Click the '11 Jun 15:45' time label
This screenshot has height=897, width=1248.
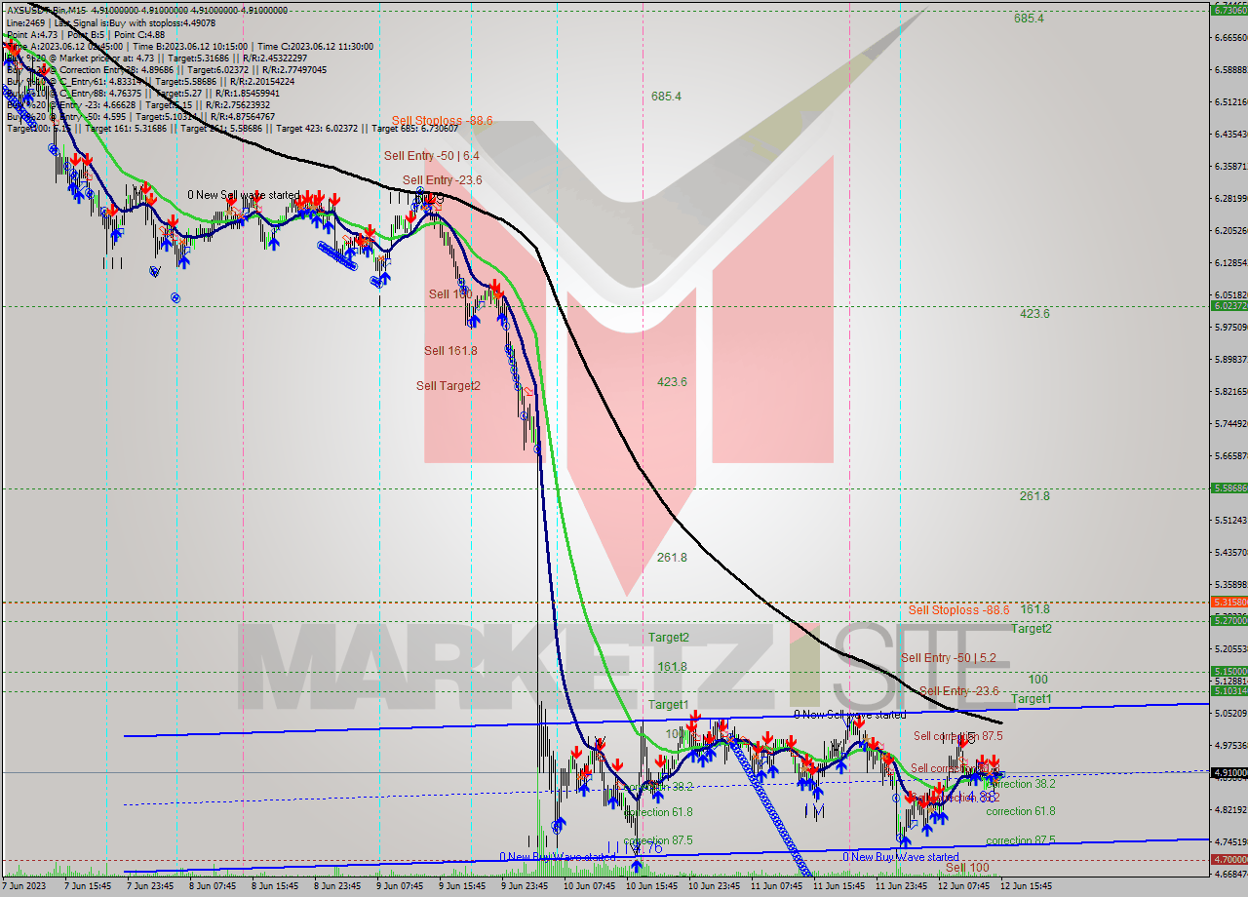pos(839,886)
